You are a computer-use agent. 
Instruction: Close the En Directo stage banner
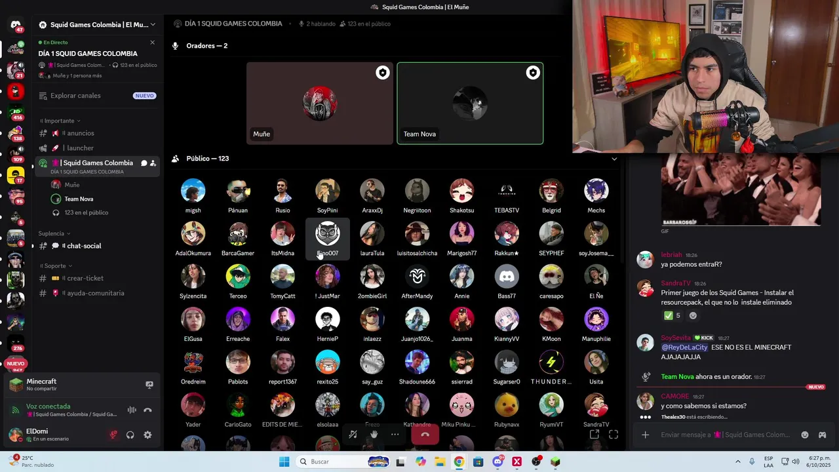(x=152, y=43)
